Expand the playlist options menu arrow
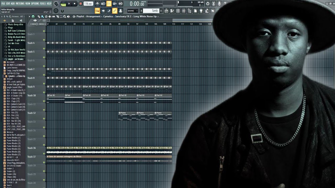Screen dimensions: 335x188 [x=29, y=16]
